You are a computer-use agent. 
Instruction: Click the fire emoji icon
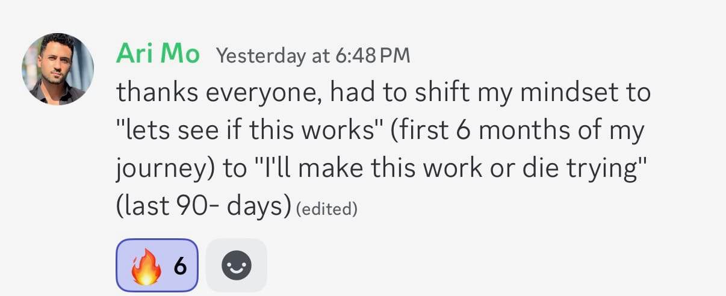(x=146, y=265)
